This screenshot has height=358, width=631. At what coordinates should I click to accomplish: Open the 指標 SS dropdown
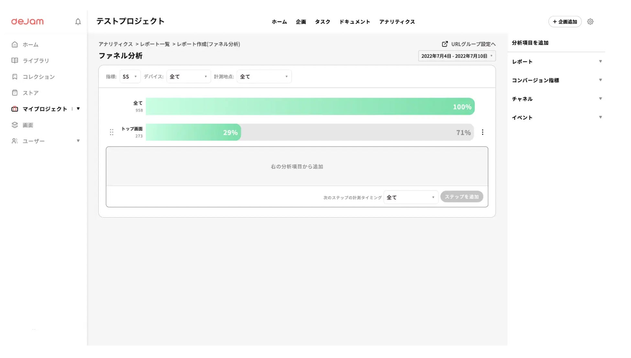130,77
